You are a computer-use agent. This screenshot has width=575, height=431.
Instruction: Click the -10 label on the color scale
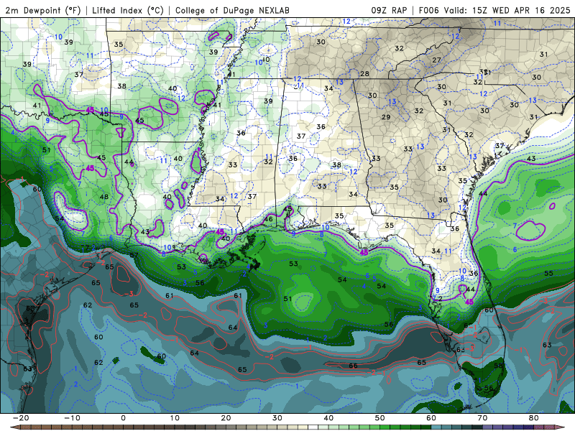tap(72, 418)
